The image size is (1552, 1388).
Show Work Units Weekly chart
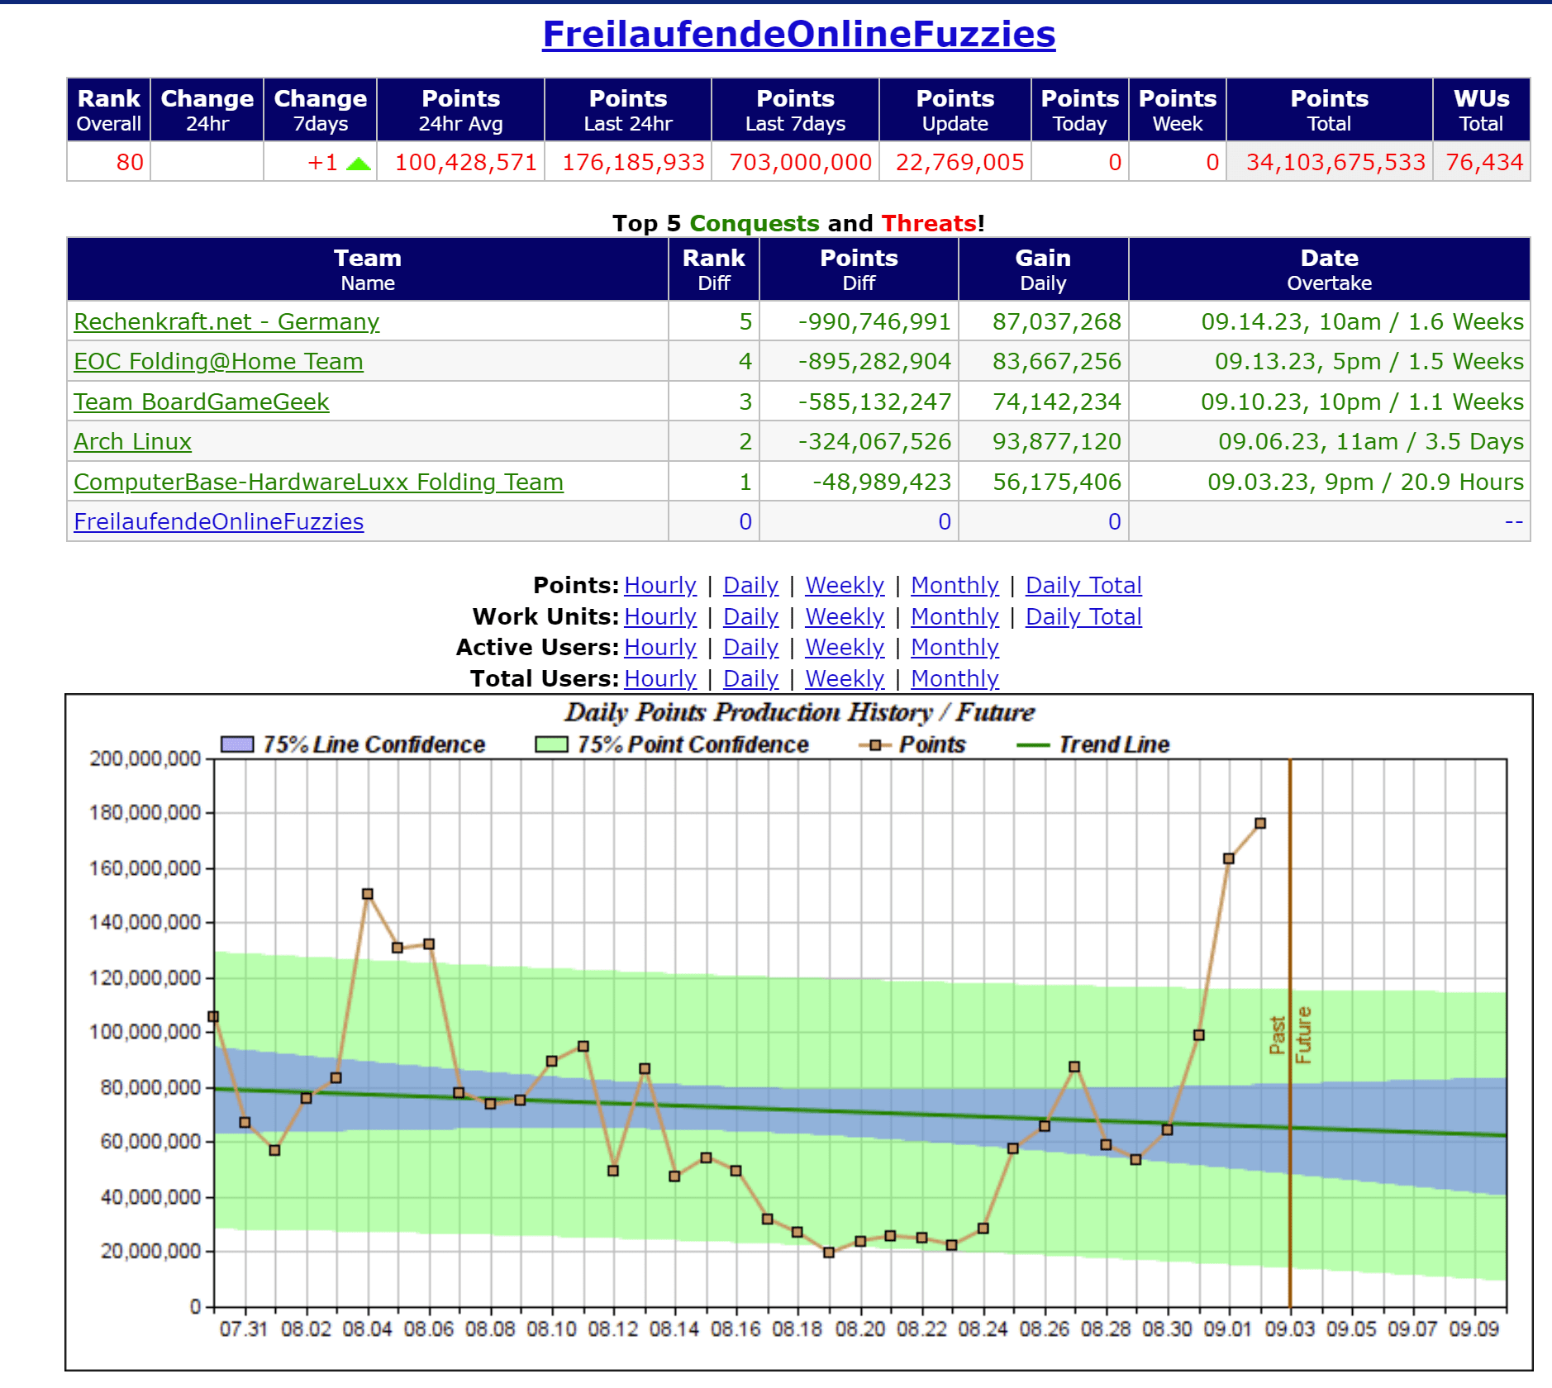[x=845, y=616]
